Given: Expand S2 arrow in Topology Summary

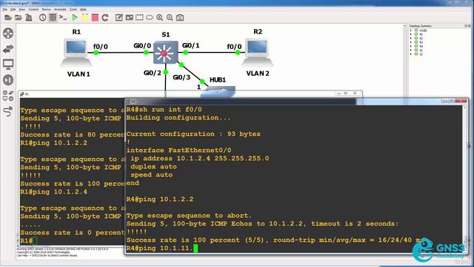Looking at the screenshot, I should pos(411,54).
